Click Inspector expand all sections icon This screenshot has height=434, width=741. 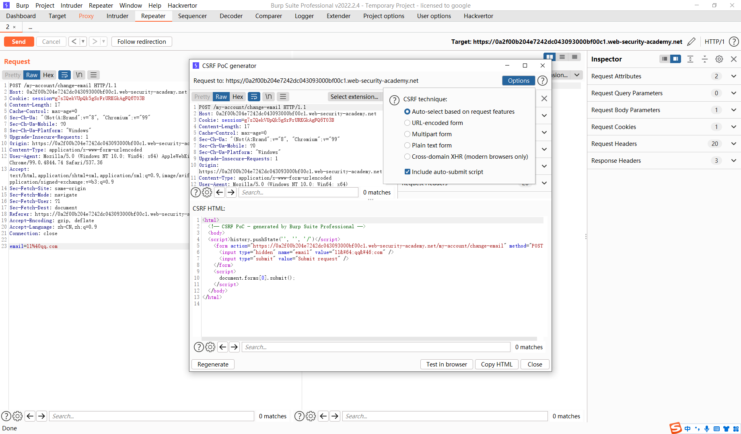pos(690,59)
